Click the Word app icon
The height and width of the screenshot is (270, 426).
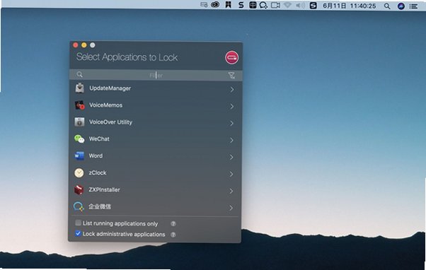(79, 155)
